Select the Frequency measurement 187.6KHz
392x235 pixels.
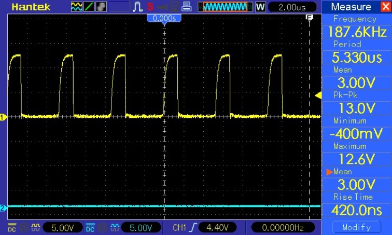click(357, 32)
